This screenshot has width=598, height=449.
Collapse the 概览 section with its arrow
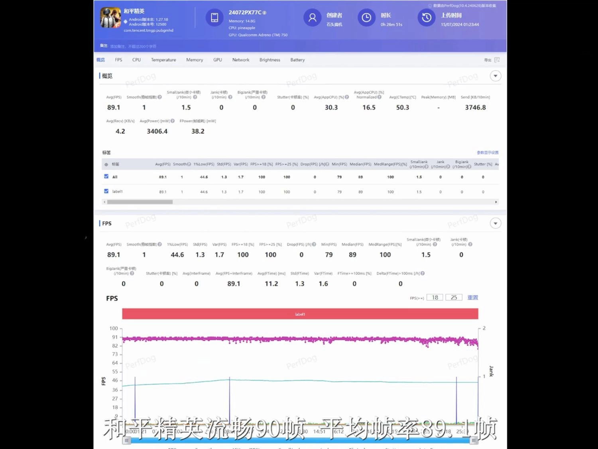click(x=495, y=76)
